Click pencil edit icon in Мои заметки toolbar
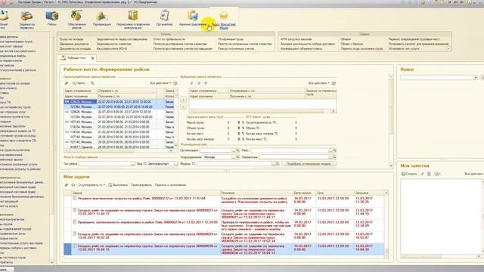The width and height of the screenshot is (484, 272). tap(422, 174)
